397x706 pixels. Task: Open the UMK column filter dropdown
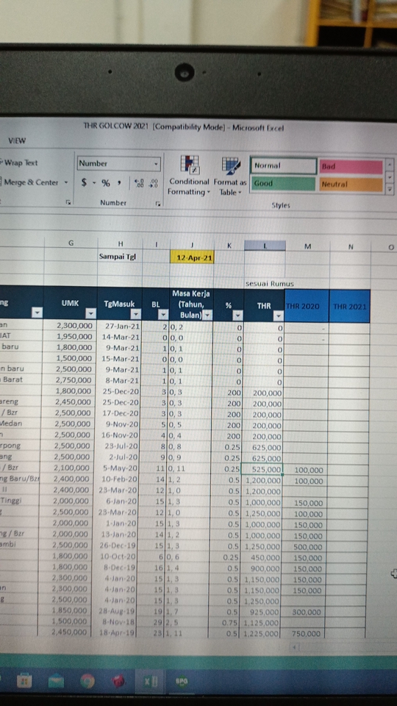[x=91, y=313]
